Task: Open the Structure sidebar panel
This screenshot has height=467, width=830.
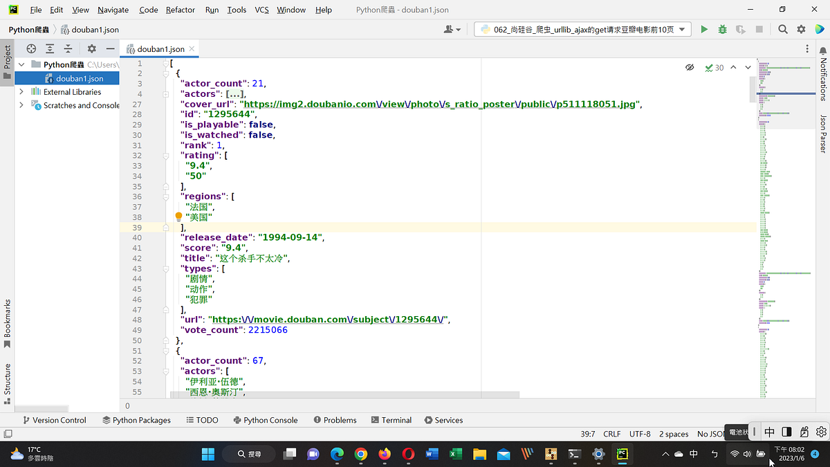Action: (6, 378)
